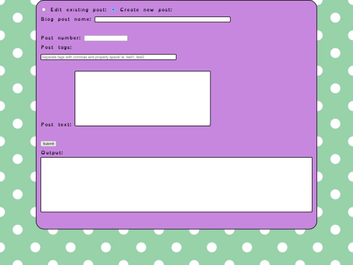Focus the Post number input box
353x265 pixels.
pos(106,38)
